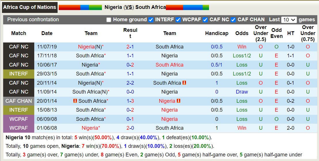Viewport: 319px width, 161px height.
Task: Untick the CAF CHAN filter checkbox
Action: pos(233,20)
